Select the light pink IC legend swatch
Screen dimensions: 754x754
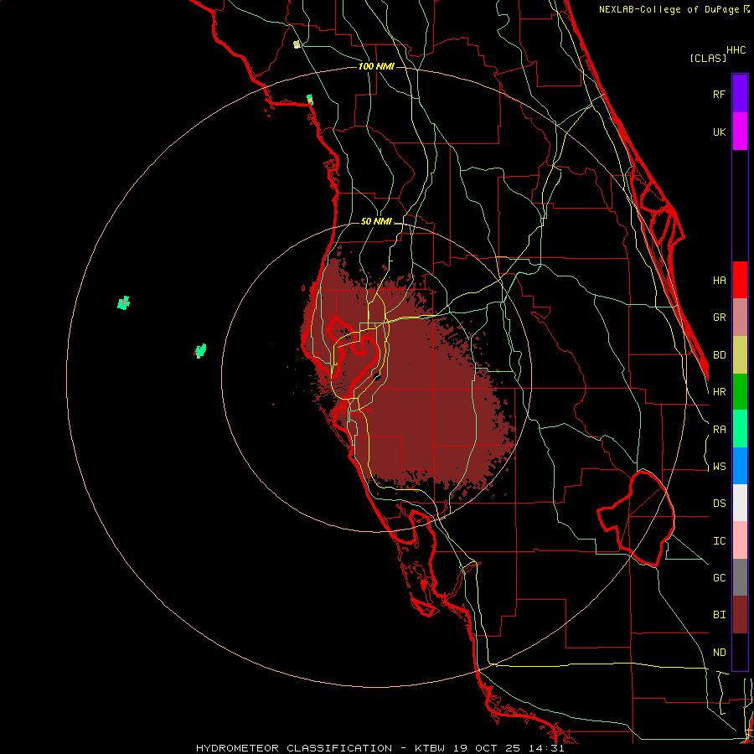point(740,540)
